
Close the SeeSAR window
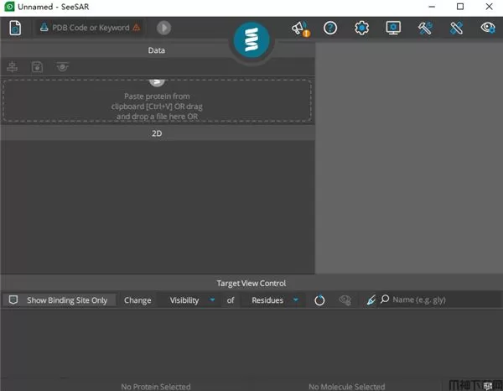(489, 7)
